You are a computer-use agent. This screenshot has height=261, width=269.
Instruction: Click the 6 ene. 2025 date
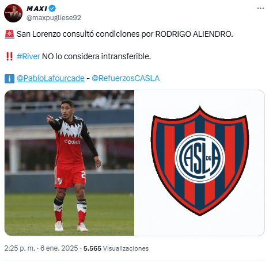pyautogui.click(x=59, y=248)
